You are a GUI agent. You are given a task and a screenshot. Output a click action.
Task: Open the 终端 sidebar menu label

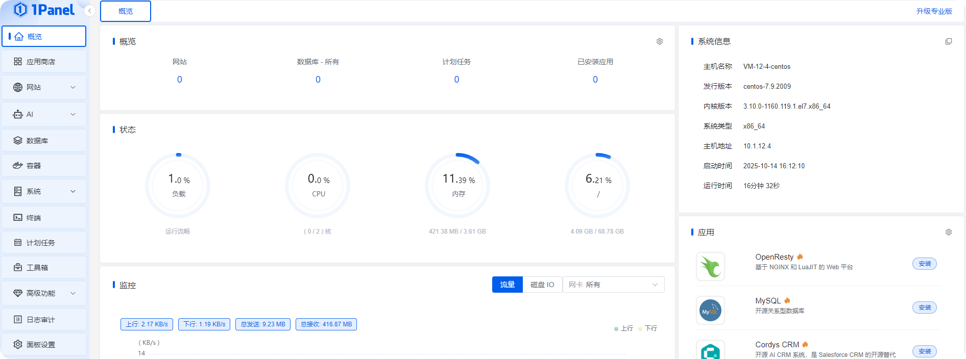[x=34, y=218]
